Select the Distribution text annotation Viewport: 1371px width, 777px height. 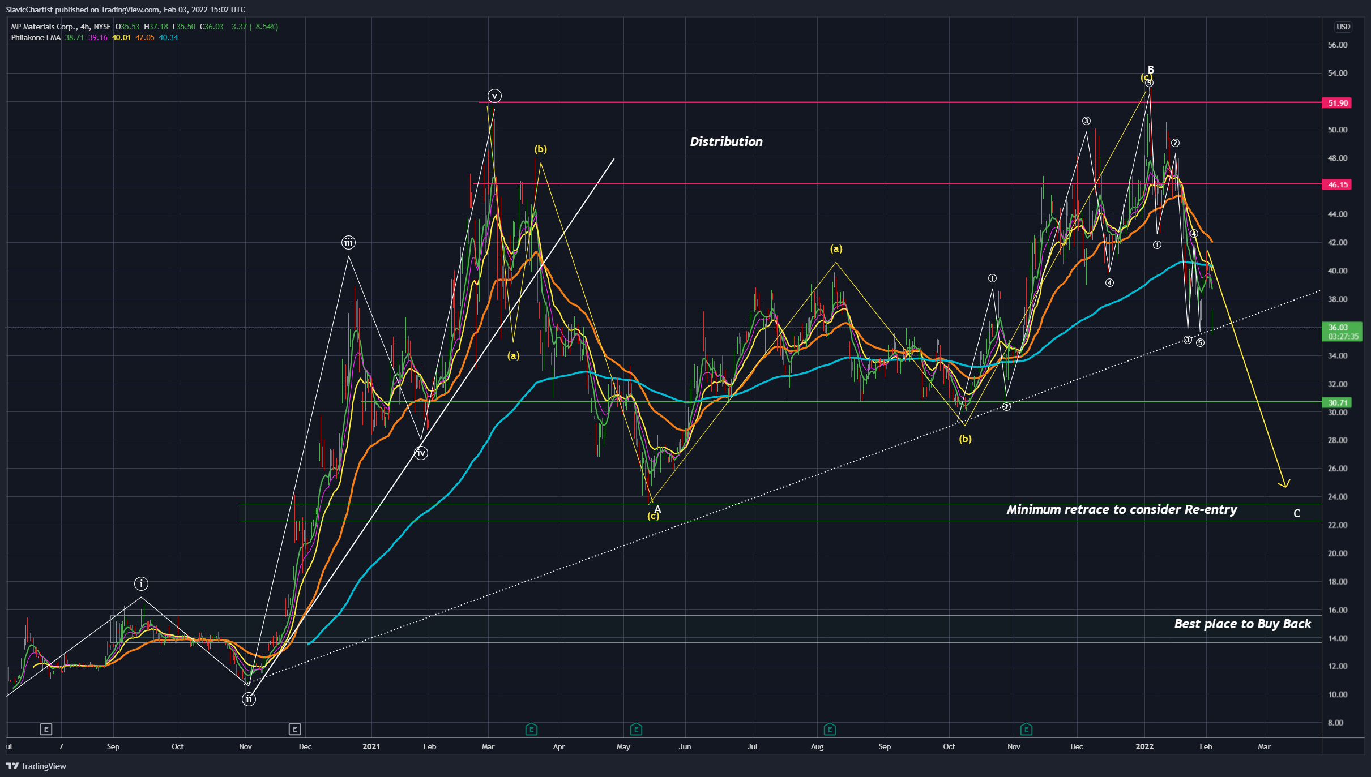(x=726, y=141)
